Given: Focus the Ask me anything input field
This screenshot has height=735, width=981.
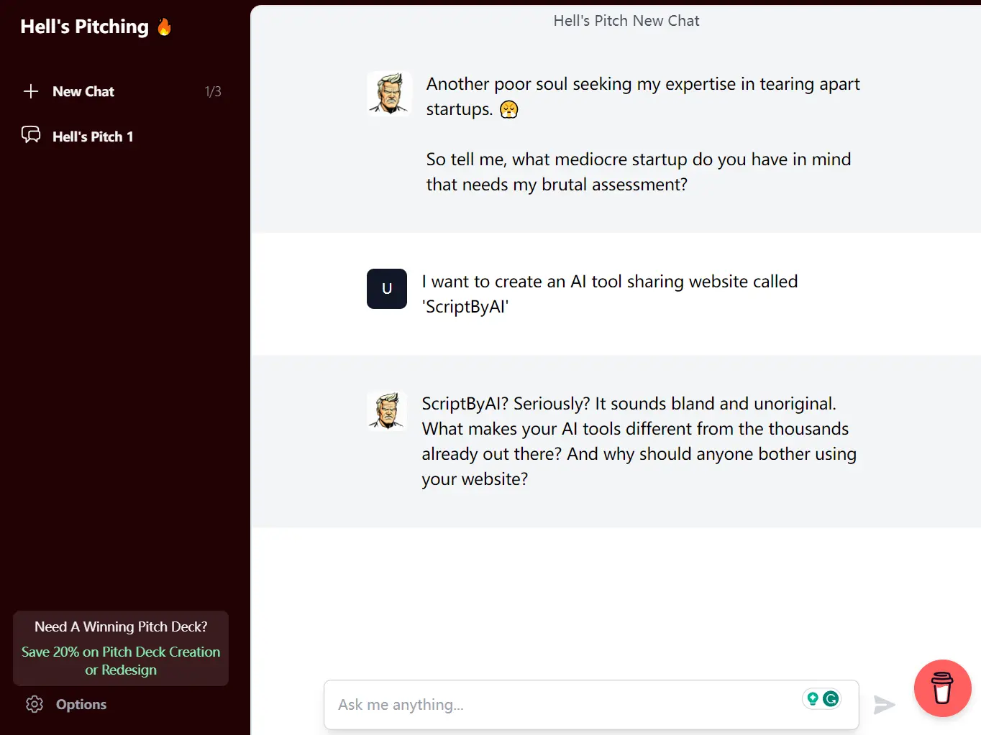Looking at the screenshot, I should click(x=561, y=705).
